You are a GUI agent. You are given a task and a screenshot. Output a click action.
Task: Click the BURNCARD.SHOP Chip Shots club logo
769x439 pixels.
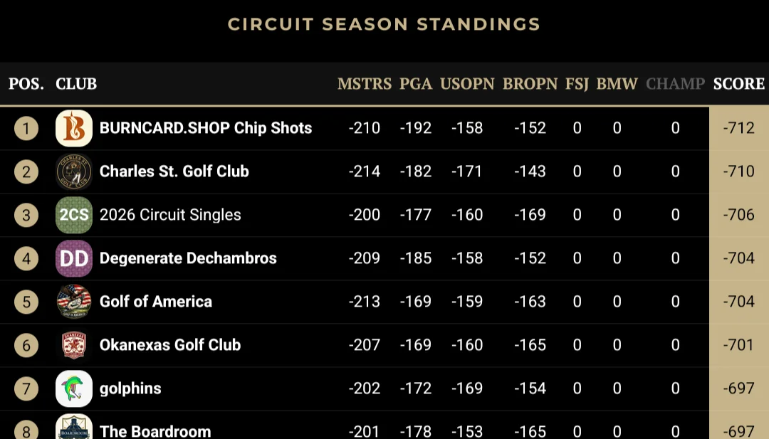[x=74, y=128]
